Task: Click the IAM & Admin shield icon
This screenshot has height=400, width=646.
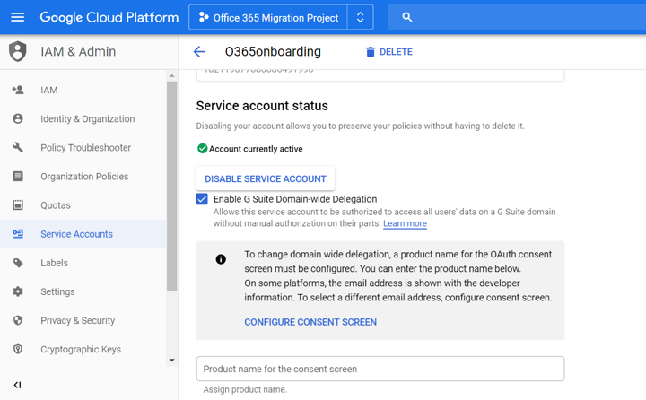Action: tap(18, 52)
